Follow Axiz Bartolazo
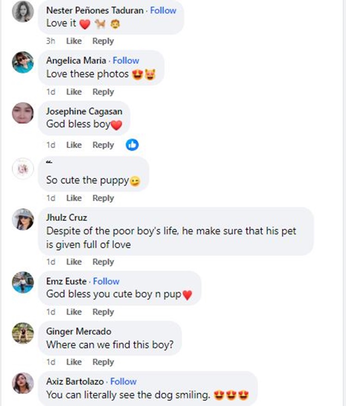 click(123, 382)
